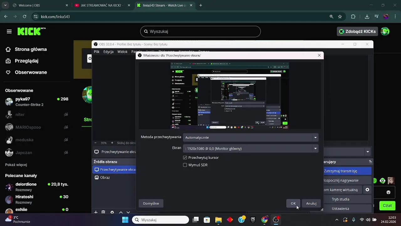This screenshot has height=226, width=401.
Task: Open the emoji picker in Kick chat
Action: [x=388, y=192]
